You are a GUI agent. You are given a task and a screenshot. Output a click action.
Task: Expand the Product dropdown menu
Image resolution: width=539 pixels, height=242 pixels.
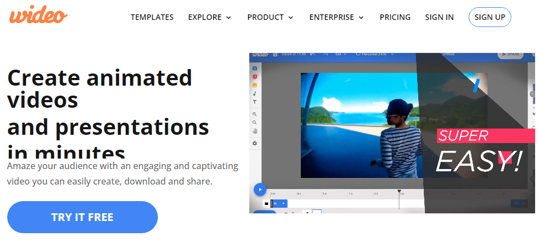[x=271, y=17]
